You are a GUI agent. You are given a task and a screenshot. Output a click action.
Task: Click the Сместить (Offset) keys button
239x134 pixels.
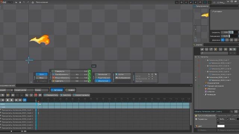coord(65,95)
